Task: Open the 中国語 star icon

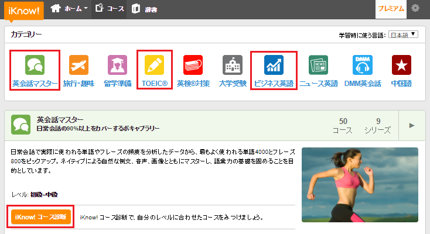Action: [401, 65]
